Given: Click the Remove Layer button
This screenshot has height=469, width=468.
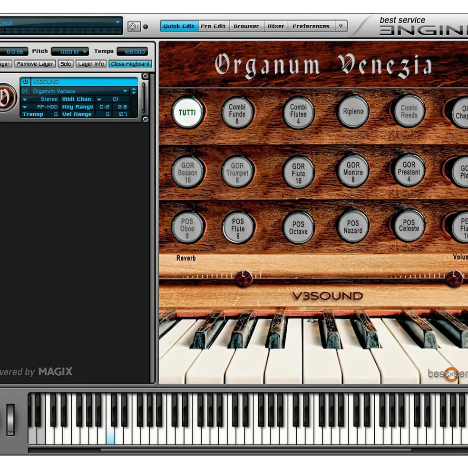Looking at the screenshot, I should (35, 64).
